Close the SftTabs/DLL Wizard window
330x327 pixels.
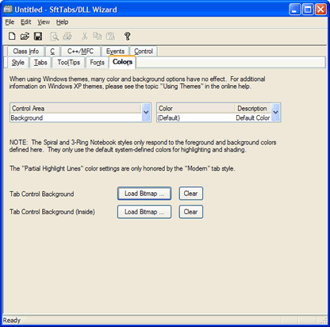click(320, 10)
